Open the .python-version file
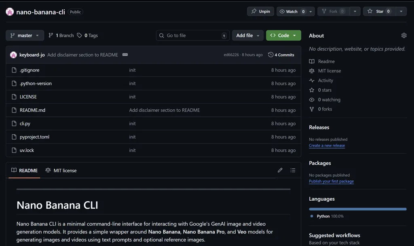Screen dimensions: 414x246 36,83
